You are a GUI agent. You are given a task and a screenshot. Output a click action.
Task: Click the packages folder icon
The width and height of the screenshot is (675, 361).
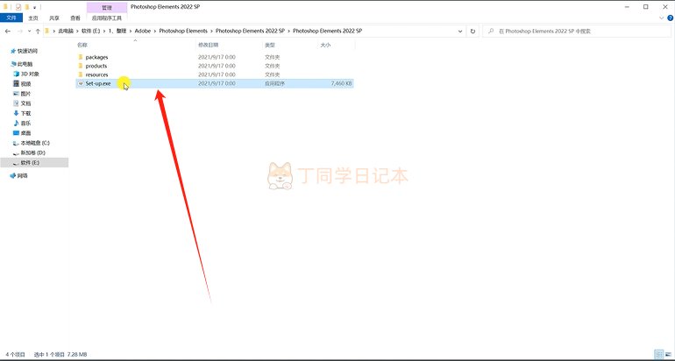[80, 57]
